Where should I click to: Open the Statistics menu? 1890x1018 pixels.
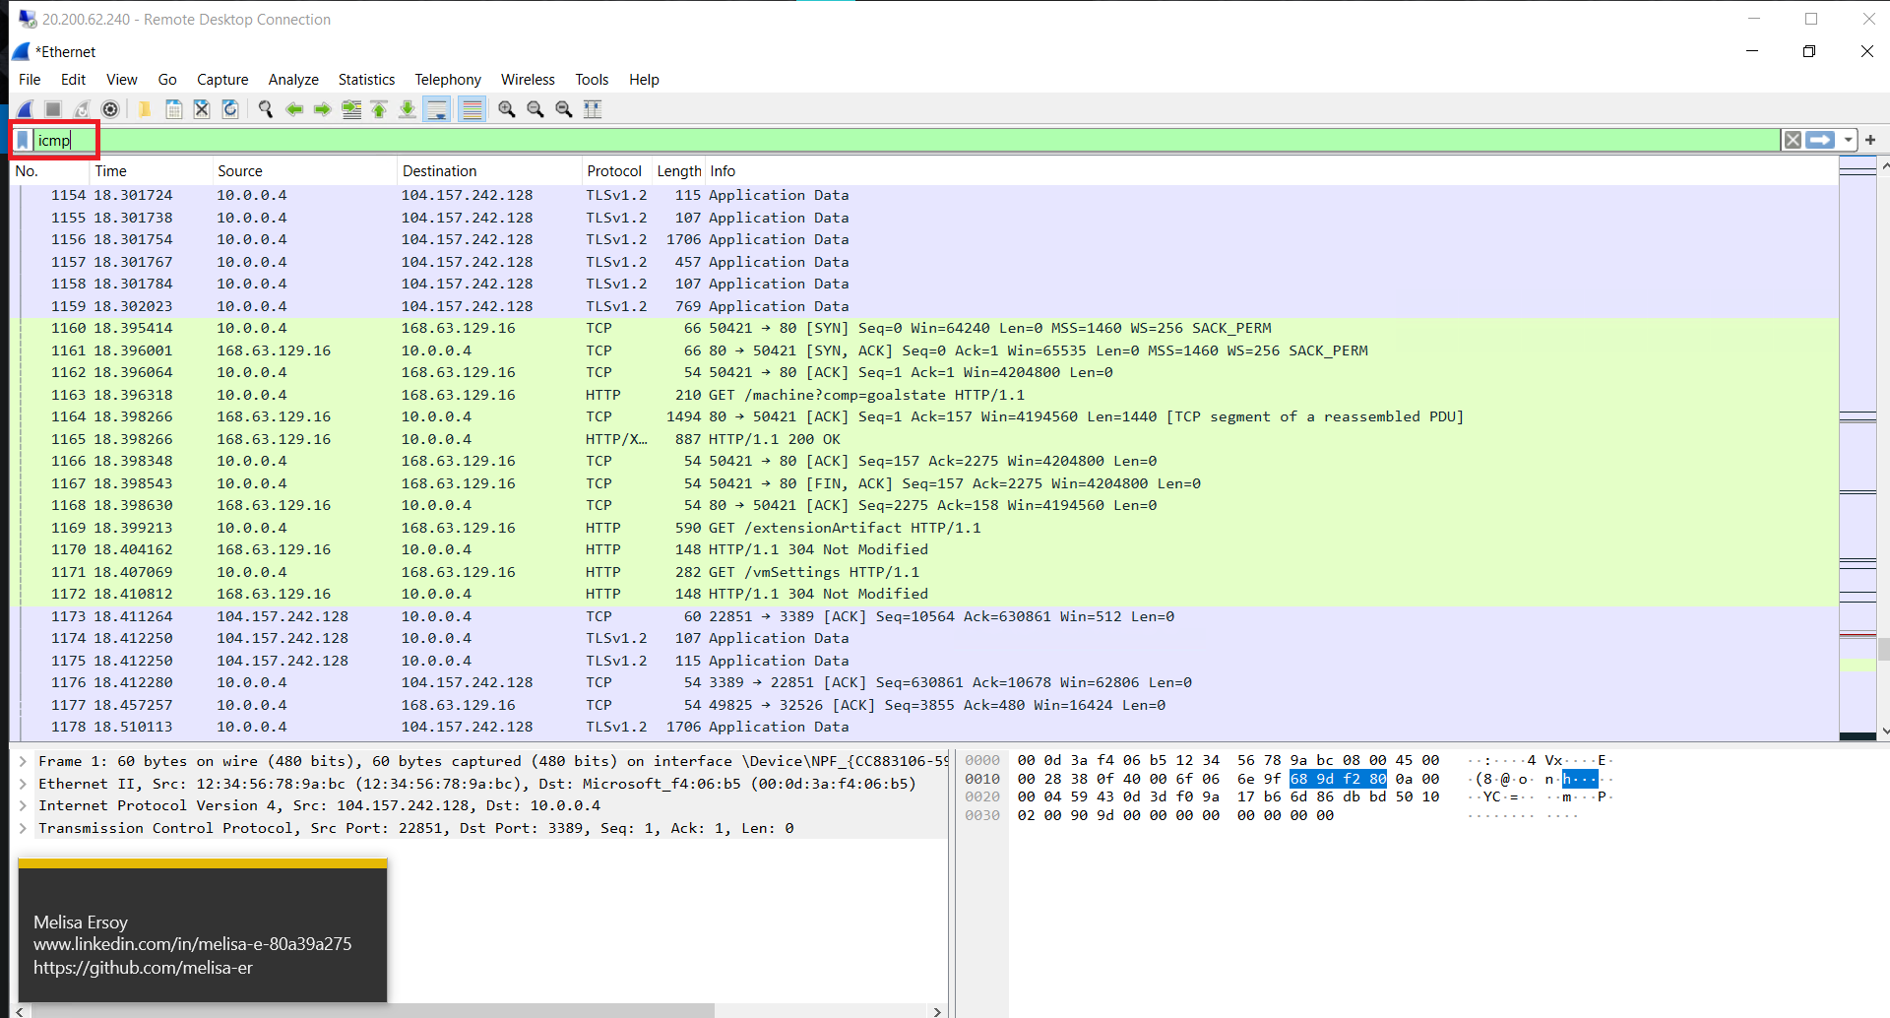(x=366, y=80)
